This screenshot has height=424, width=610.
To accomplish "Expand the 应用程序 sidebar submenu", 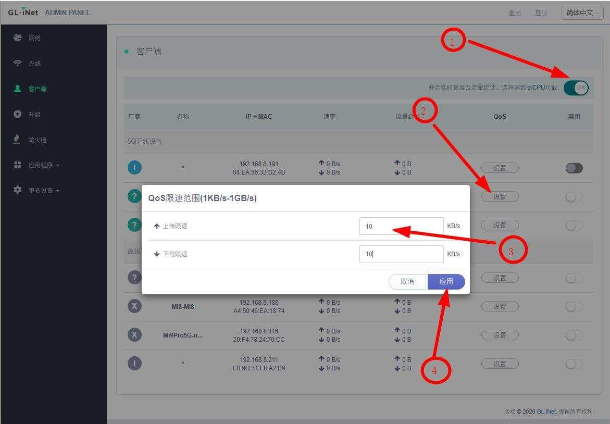I will tap(44, 165).
